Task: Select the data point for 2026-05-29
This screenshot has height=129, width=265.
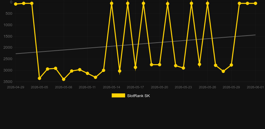Action: pos(231,65)
